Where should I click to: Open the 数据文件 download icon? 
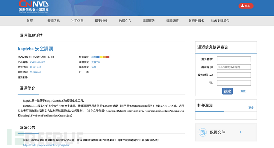point(203,132)
